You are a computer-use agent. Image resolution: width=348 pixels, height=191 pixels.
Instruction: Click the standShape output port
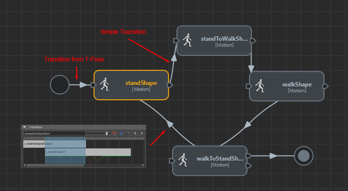tap(170, 85)
